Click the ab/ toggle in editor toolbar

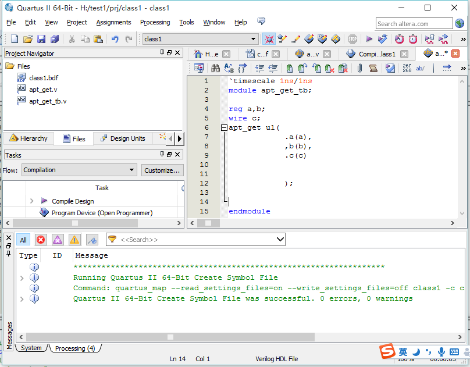pos(420,68)
